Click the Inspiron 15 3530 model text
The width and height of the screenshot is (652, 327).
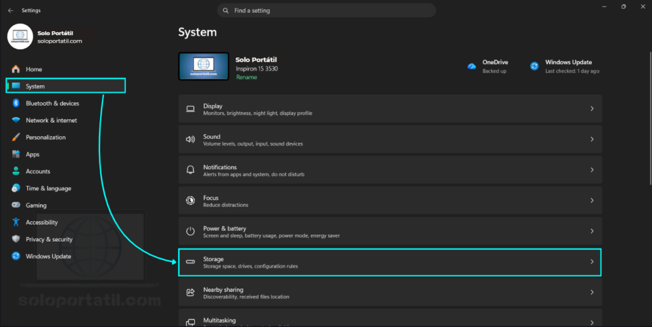click(x=257, y=69)
